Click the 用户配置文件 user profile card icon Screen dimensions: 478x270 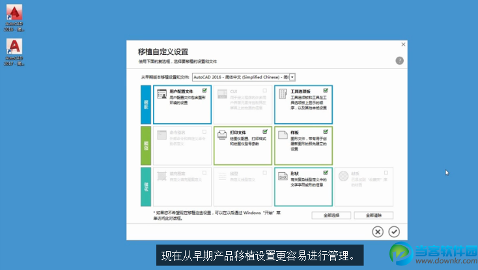(162, 94)
